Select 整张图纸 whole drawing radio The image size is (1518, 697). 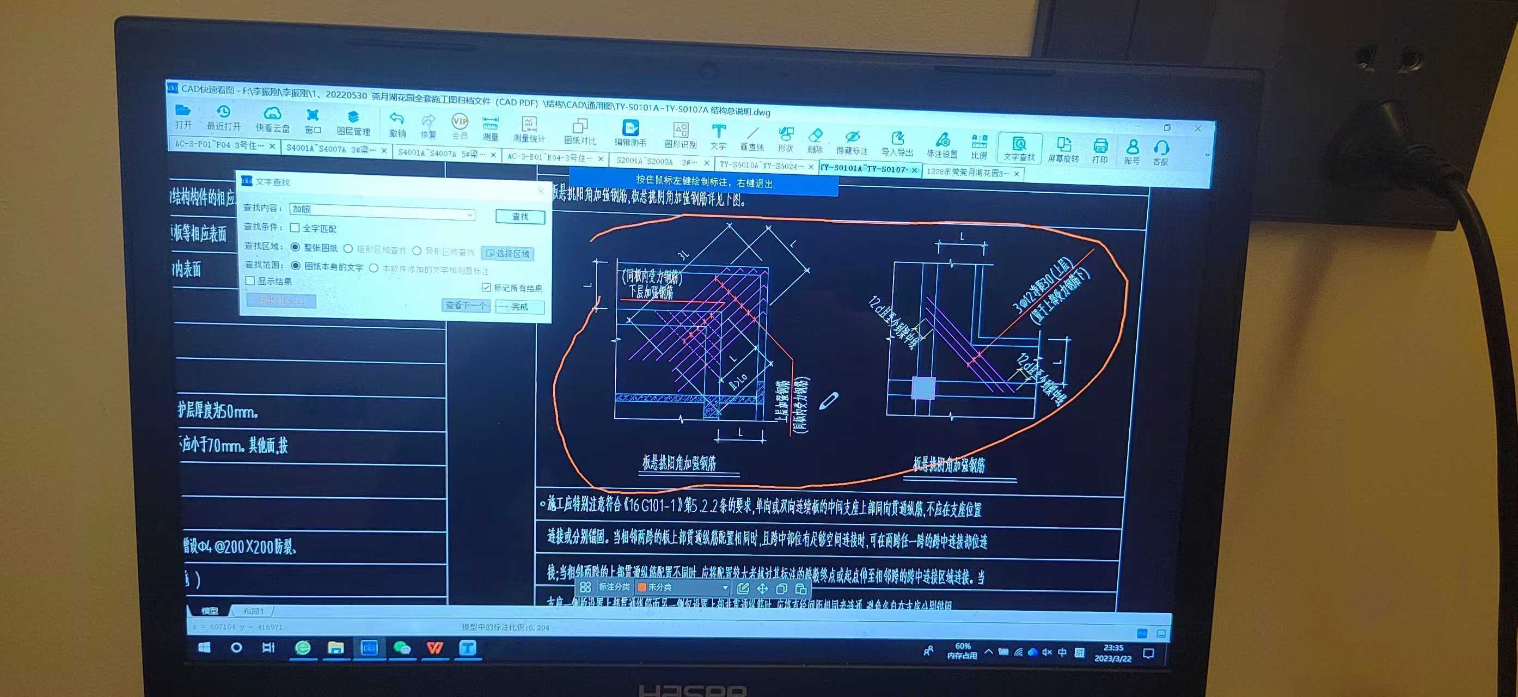[295, 247]
